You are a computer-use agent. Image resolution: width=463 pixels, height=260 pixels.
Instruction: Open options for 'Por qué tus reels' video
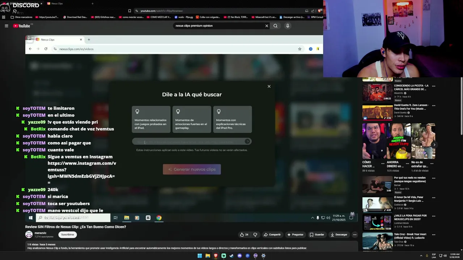click(x=434, y=178)
